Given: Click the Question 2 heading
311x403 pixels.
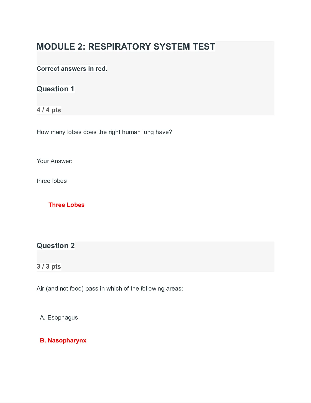Looking at the screenshot, I should click(56, 246).
